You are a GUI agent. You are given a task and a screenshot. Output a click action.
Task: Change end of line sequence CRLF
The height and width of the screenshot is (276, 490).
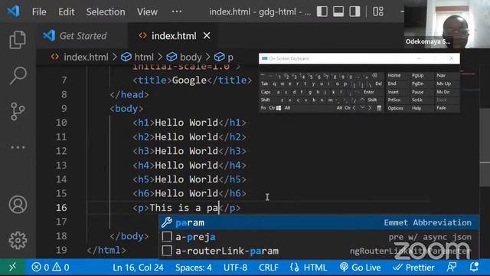[269, 268]
